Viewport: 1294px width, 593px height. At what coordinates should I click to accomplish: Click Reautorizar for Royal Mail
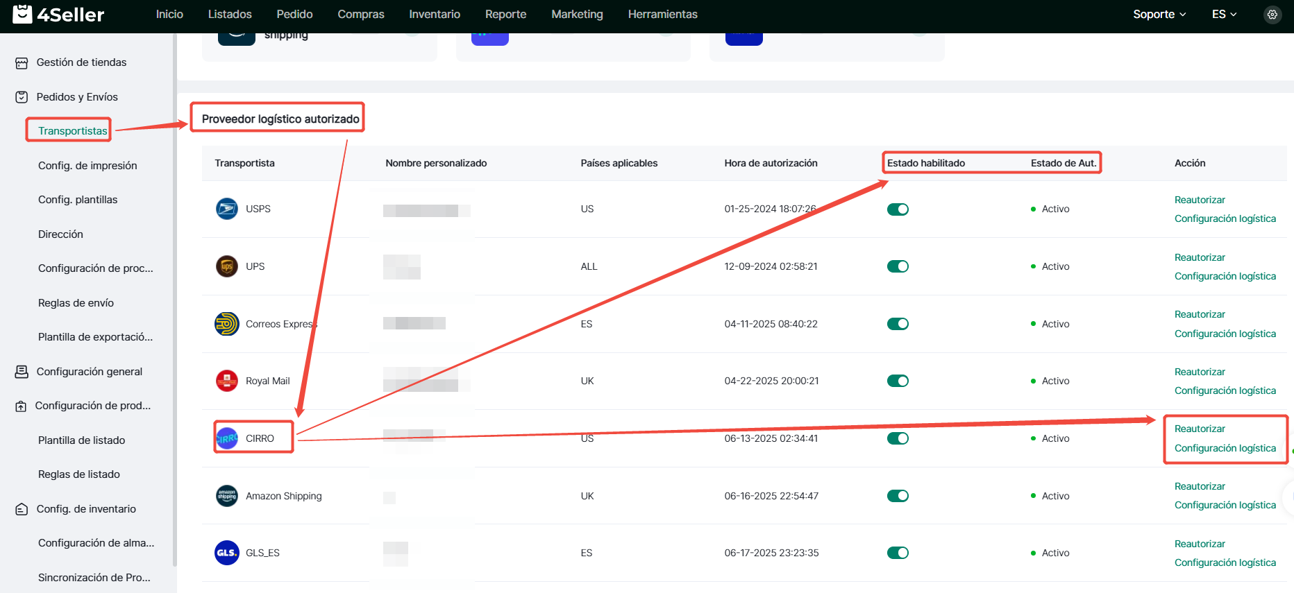(x=1200, y=372)
